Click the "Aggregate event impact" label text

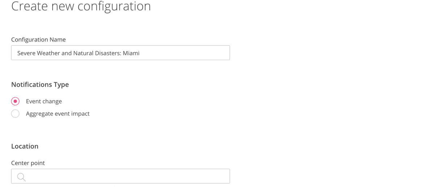[x=58, y=114]
